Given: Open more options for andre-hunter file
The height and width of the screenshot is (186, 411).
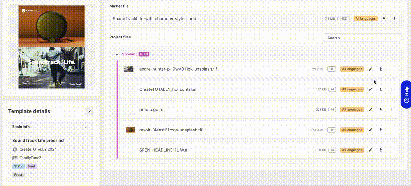Looking at the screenshot, I should 391,69.
